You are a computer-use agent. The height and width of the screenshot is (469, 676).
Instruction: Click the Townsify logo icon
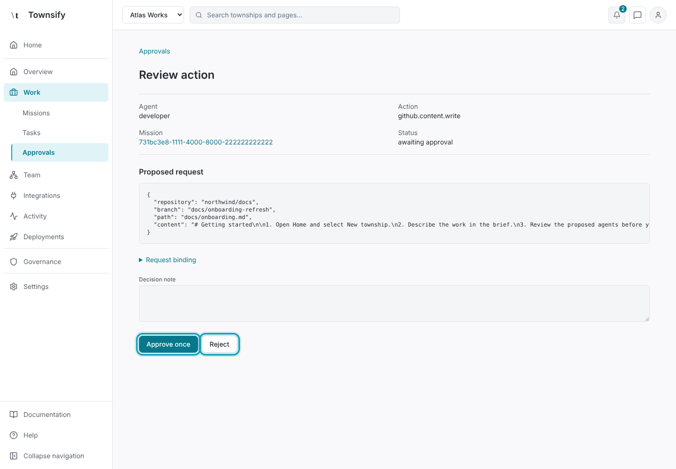tap(15, 15)
